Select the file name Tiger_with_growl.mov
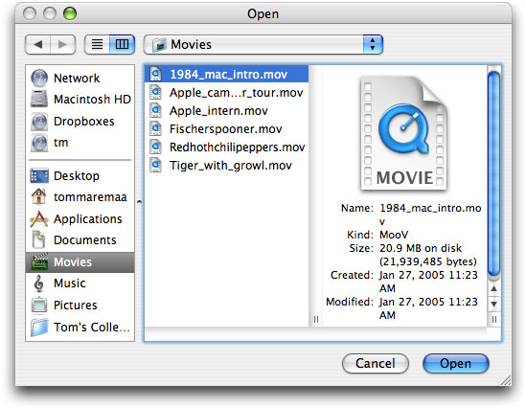Viewport: 526px width, 408px height. point(231,166)
